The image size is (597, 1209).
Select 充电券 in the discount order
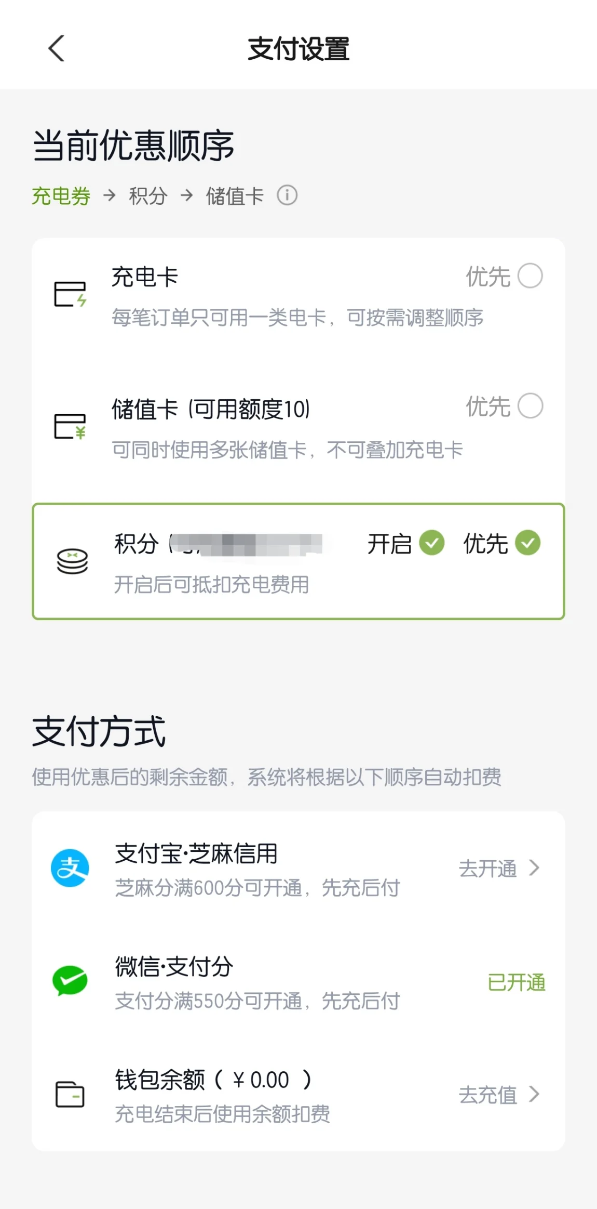[61, 196]
